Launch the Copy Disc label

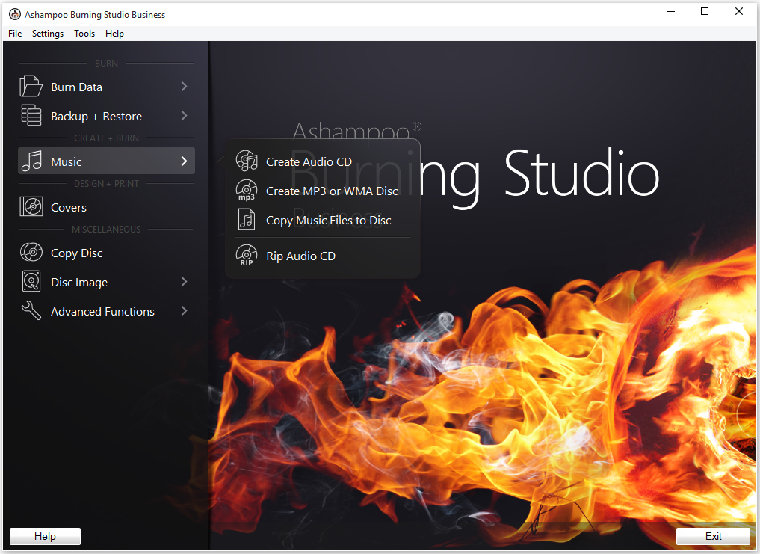click(77, 253)
